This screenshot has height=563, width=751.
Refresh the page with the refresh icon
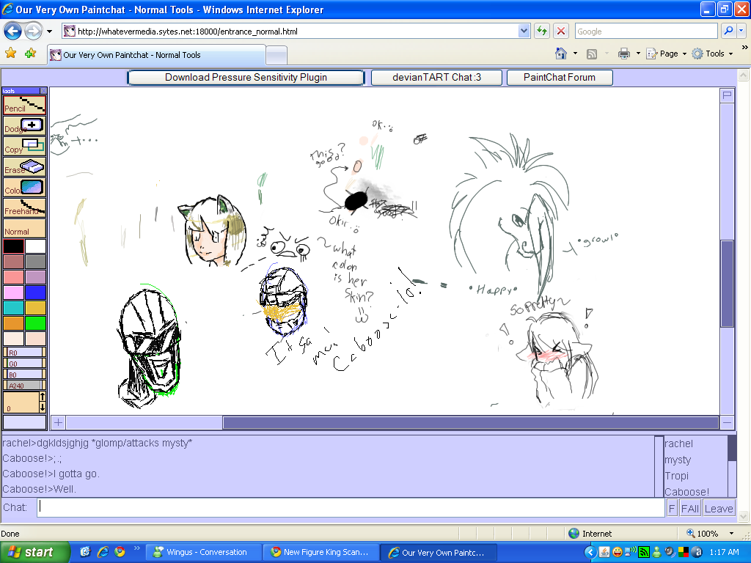click(x=542, y=31)
